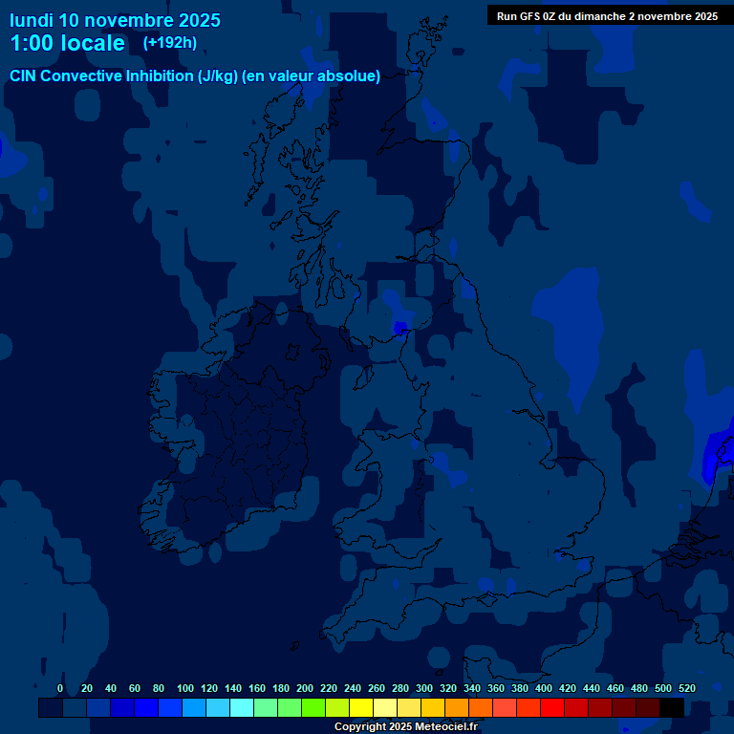Click the red swatch between 400 and 420

pos(551,707)
